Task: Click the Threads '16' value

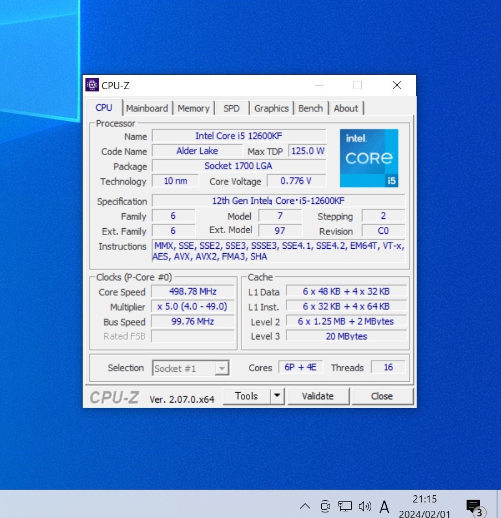Action: pos(388,367)
